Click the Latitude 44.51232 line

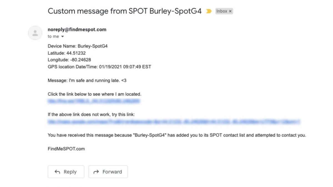pos(67,53)
